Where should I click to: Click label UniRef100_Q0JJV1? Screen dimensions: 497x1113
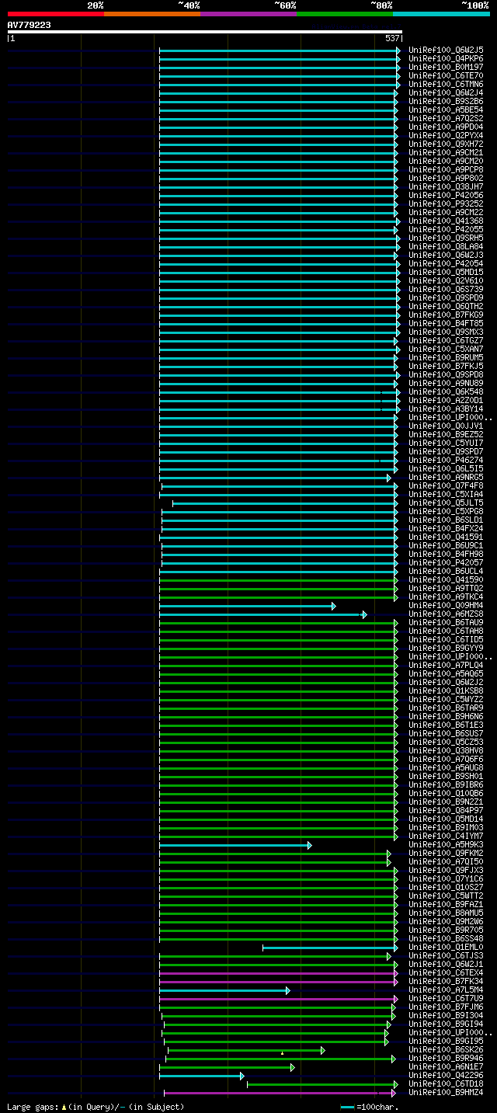pyautogui.click(x=446, y=426)
